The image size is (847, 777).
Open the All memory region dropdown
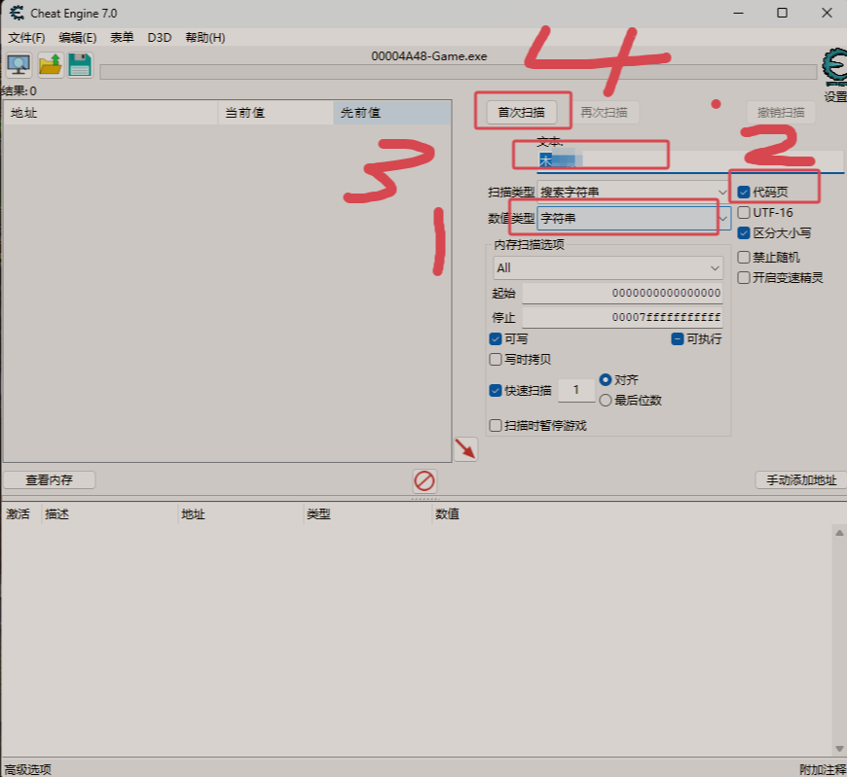(x=608, y=268)
